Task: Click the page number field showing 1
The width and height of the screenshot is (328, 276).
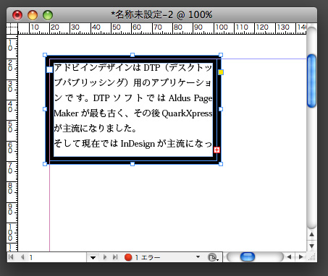Action: pyautogui.click(x=56, y=257)
